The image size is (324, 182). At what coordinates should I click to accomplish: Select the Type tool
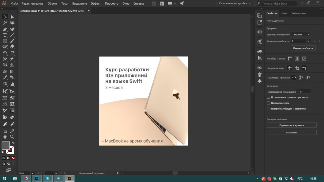5,35
